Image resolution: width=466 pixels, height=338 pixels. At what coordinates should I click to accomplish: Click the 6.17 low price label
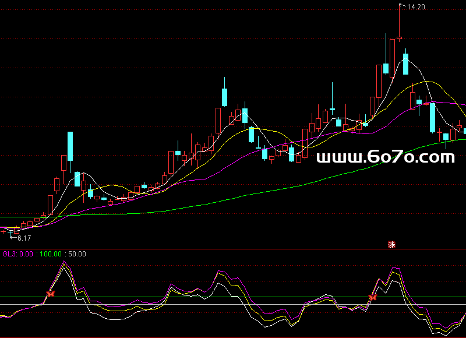(x=24, y=238)
